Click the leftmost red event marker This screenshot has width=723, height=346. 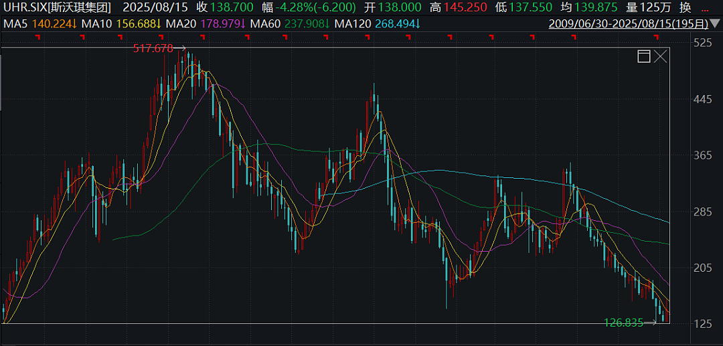(x=38, y=36)
